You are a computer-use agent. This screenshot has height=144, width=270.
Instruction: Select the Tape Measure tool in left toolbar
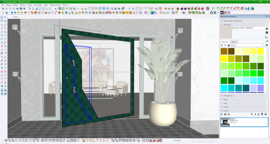tap(2, 61)
